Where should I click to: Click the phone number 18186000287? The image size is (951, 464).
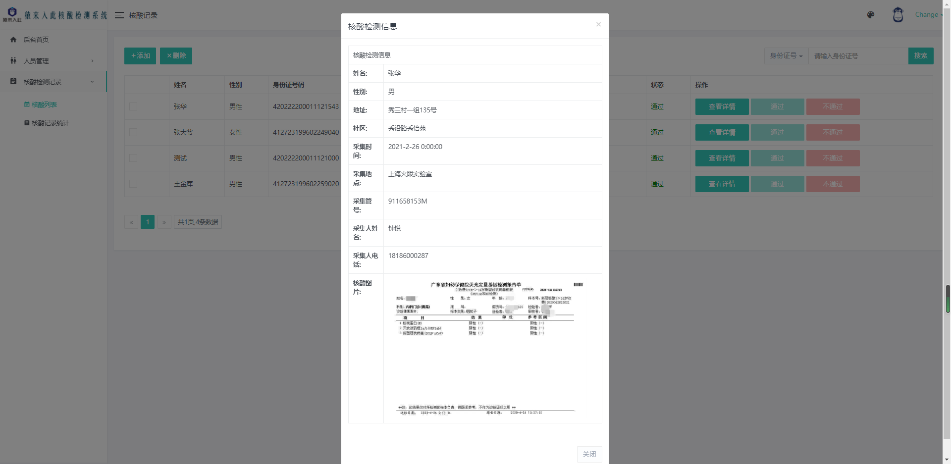point(408,256)
